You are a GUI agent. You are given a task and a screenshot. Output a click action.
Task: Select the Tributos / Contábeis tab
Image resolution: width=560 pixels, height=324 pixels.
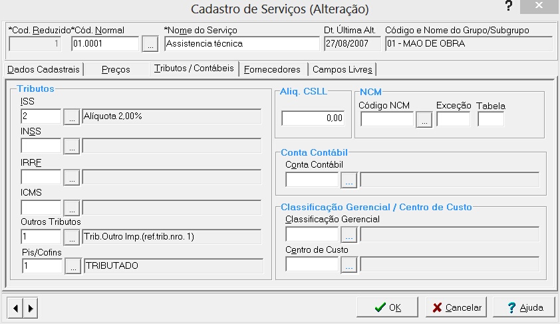(194, 69)
